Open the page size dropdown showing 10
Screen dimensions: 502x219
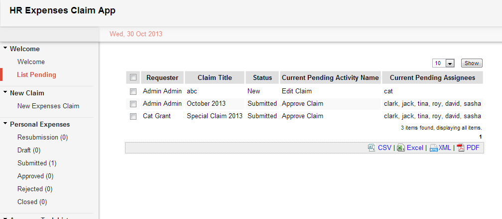click(x=444, y=64)
